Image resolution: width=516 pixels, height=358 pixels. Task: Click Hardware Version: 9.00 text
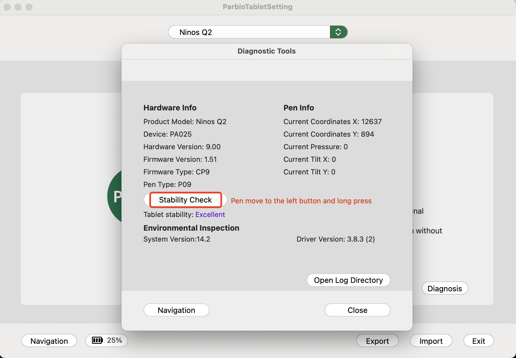(x=182, y=147)
